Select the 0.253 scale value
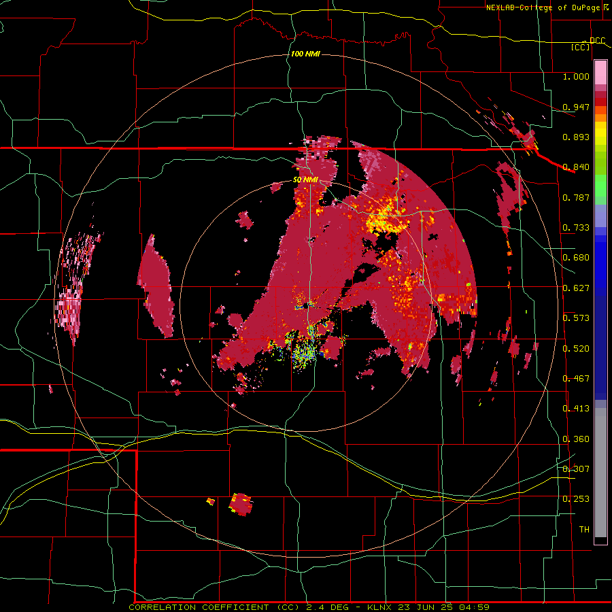The image size is (612, 612). (x=576, y=499)
